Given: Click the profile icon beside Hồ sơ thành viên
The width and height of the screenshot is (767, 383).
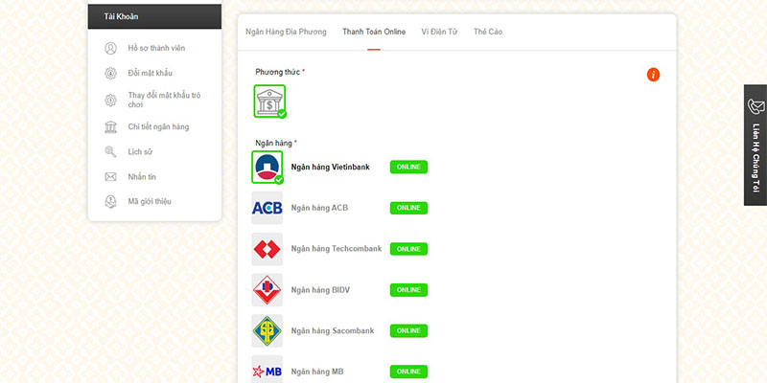Looking at the screenshot, I should coord(110,49).
